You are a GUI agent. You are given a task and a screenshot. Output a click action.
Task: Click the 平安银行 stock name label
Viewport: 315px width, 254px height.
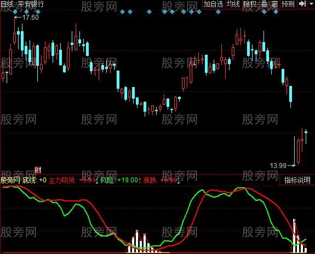(x=31, y=4)
